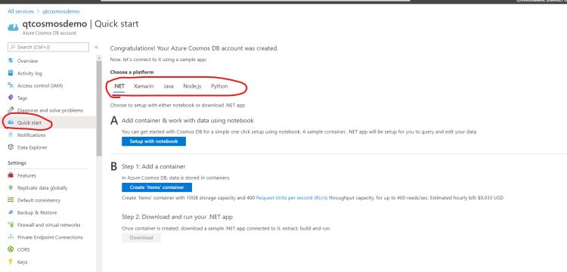Click Create 'Items' container button
This screenshot has width=567, height=272.
(156, 187)
